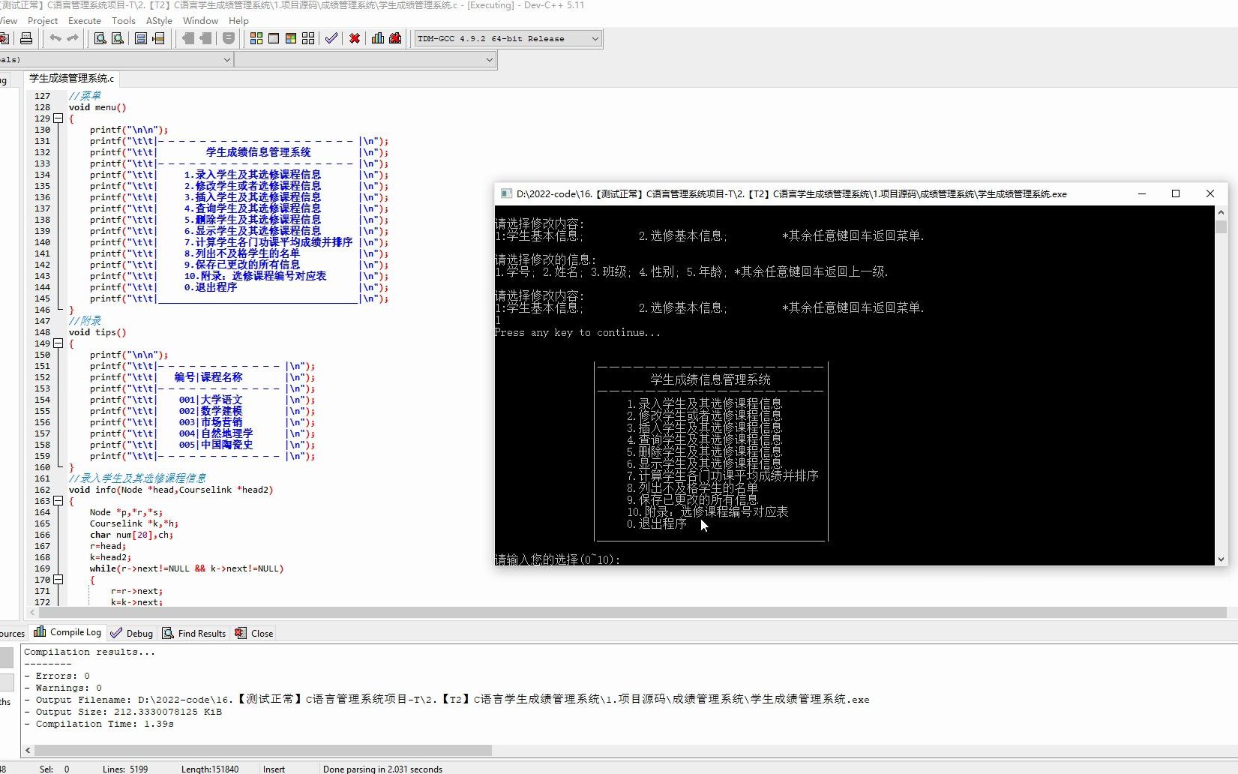Run the program with the window icon
Viewport: 1238px width, 774px height.
pos(274,38)
